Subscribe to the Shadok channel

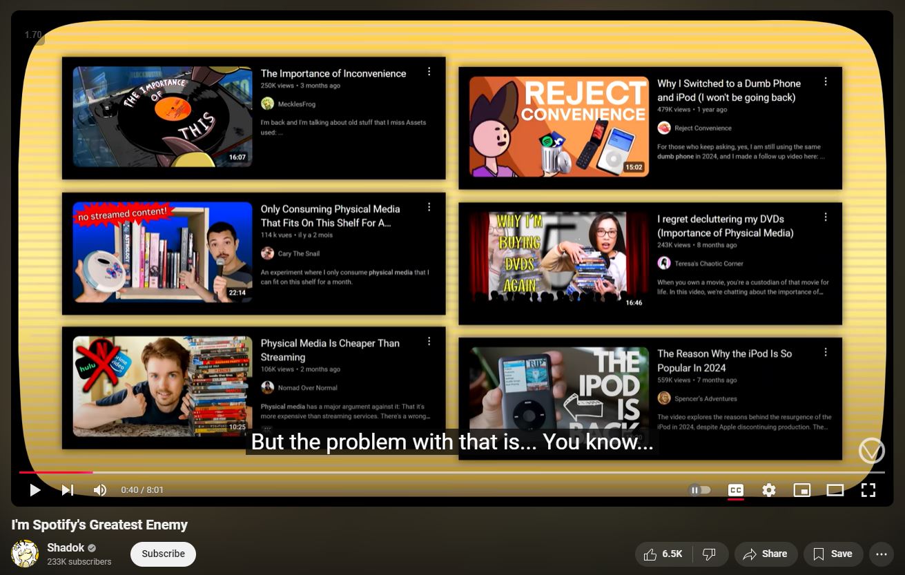(x=163, y=554)
